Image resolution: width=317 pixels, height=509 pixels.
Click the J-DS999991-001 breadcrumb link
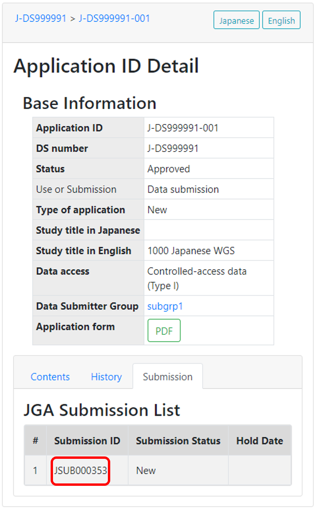tap(114, 18)
